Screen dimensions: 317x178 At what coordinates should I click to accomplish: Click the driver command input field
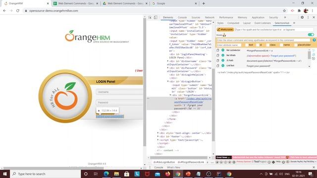point(263,40)
